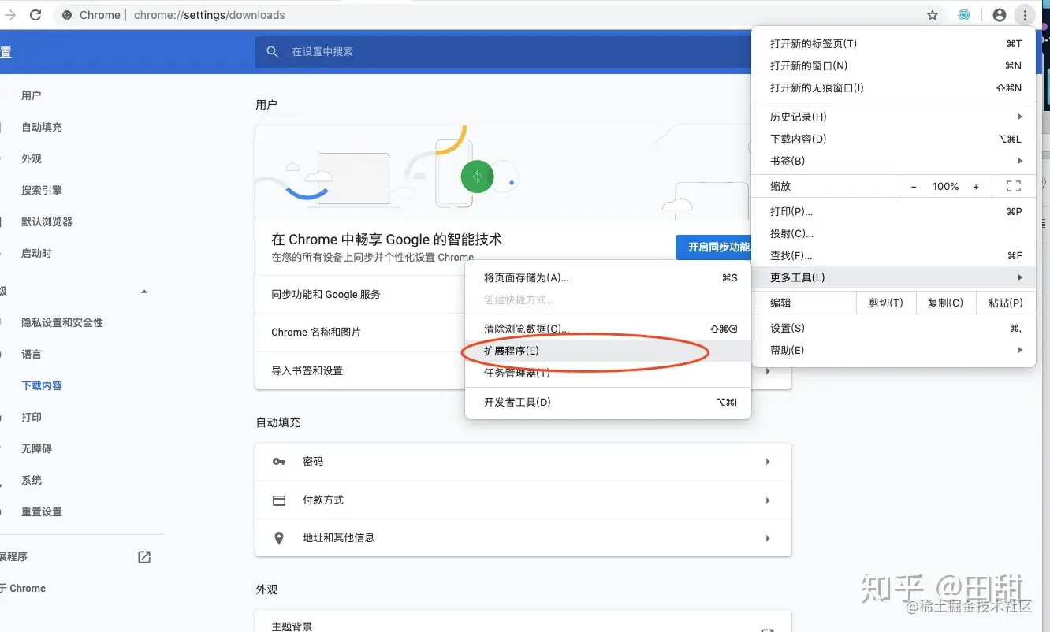Screen dimensions: 1050x632
Task: Choose 查找(F)... in Chrome menu
Action: (x=893, y=255)
